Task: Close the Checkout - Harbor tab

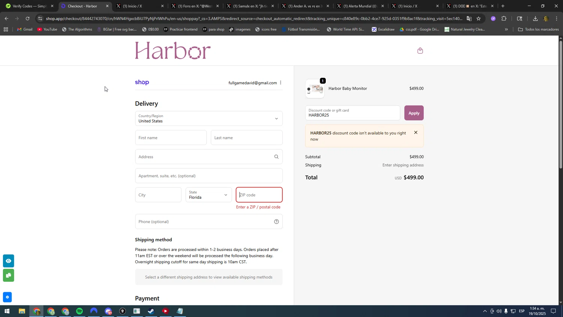Action: pyautogui.click(x=107, y=6)
